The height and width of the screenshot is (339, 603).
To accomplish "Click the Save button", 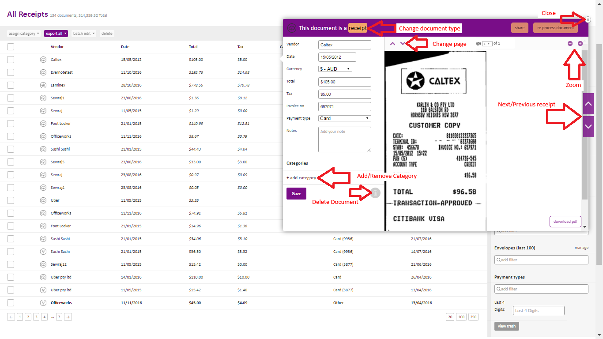I will coord(296,193).
